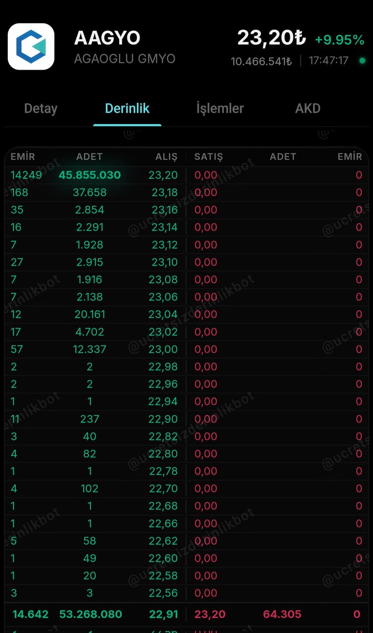Open the Detay tab

pyautogui.click(x=41, y=109)
